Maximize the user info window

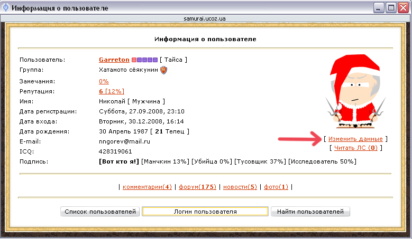tap(391, 8)
